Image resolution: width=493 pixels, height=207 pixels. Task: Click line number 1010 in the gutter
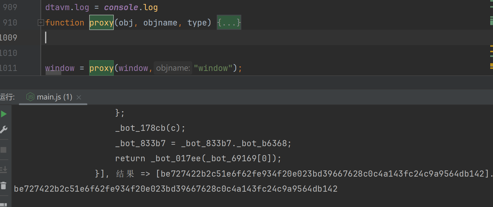pyautogui.click(x=9, y=53)
